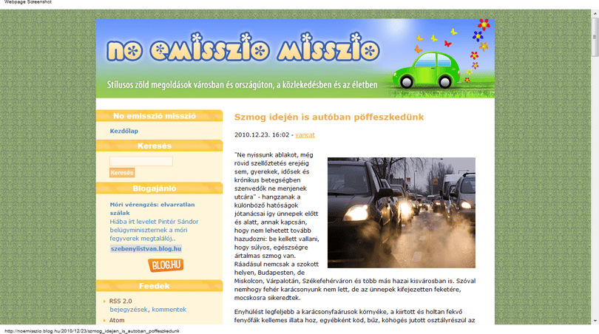Click the date 2010.12.23. 16:02
The width and height of the screenshot is (599, 334).
click(x=262, y=134)
